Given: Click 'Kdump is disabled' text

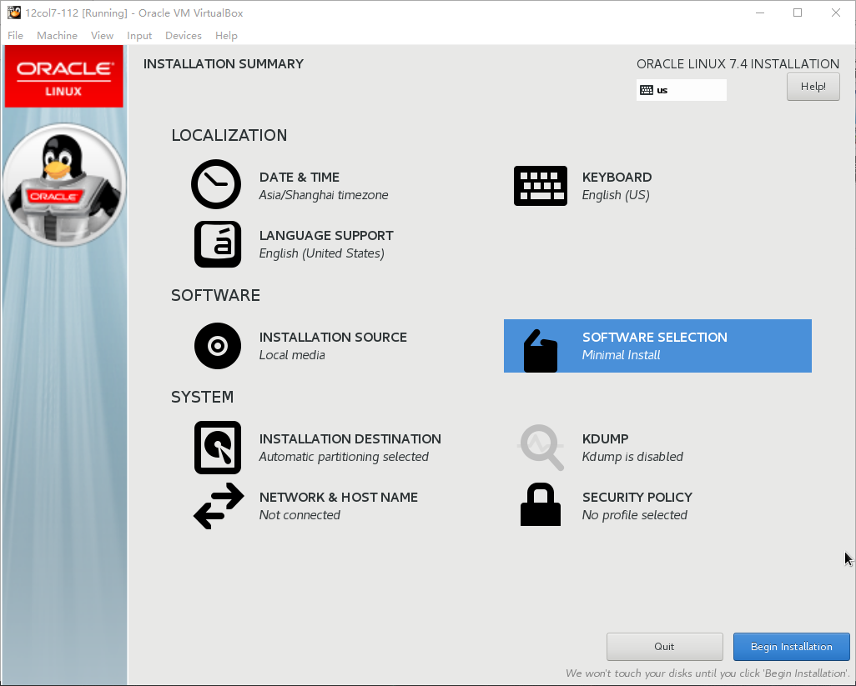Looking at the screenshot, I should (632, 457).
